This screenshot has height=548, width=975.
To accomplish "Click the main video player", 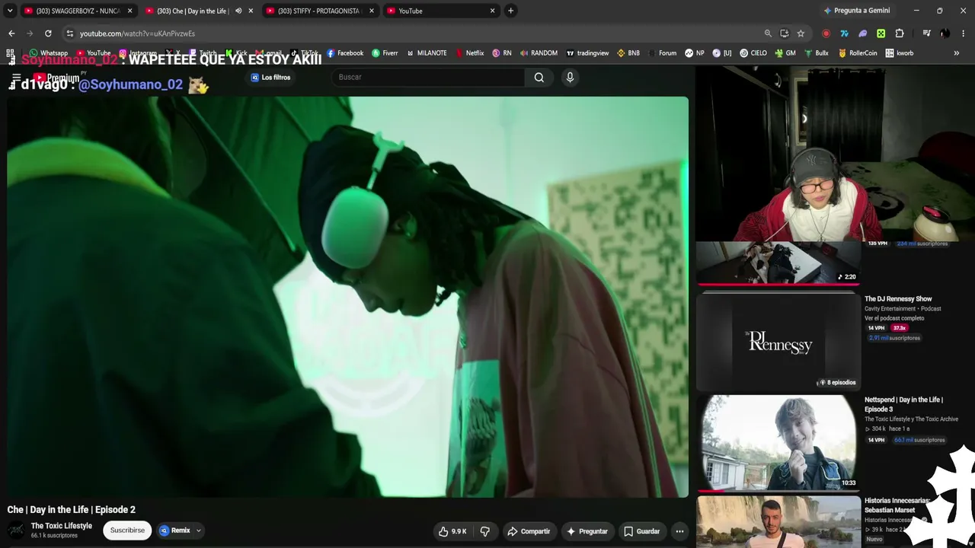I will point(347,297).
